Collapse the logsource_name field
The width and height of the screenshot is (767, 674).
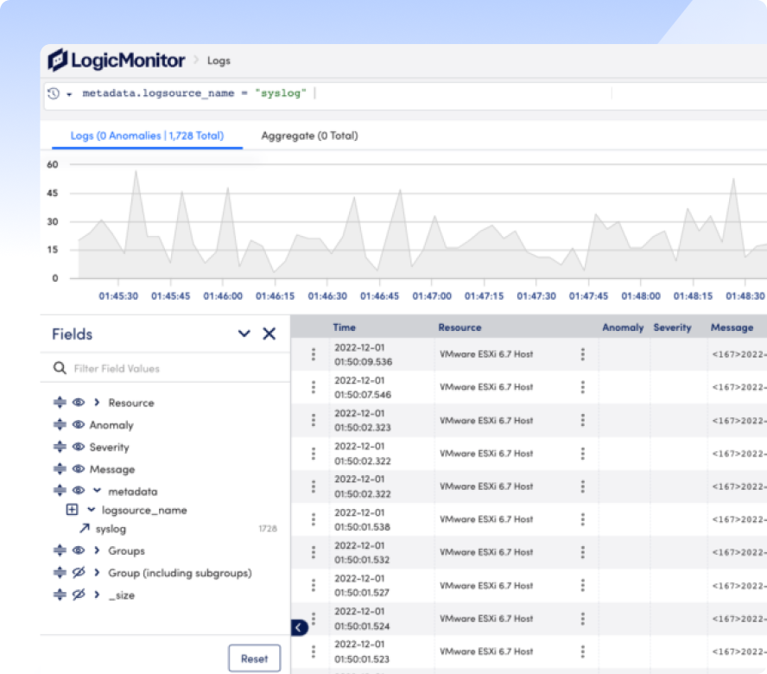pos(91,510)
